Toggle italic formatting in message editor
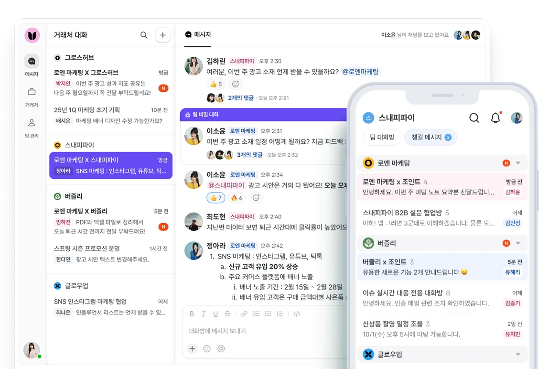 coord(204,314)
